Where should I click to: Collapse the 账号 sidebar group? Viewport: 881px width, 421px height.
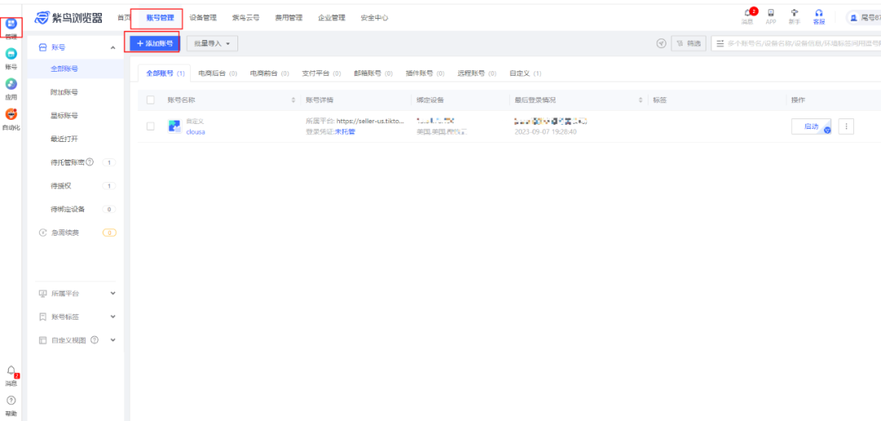(x=113, y=48)
